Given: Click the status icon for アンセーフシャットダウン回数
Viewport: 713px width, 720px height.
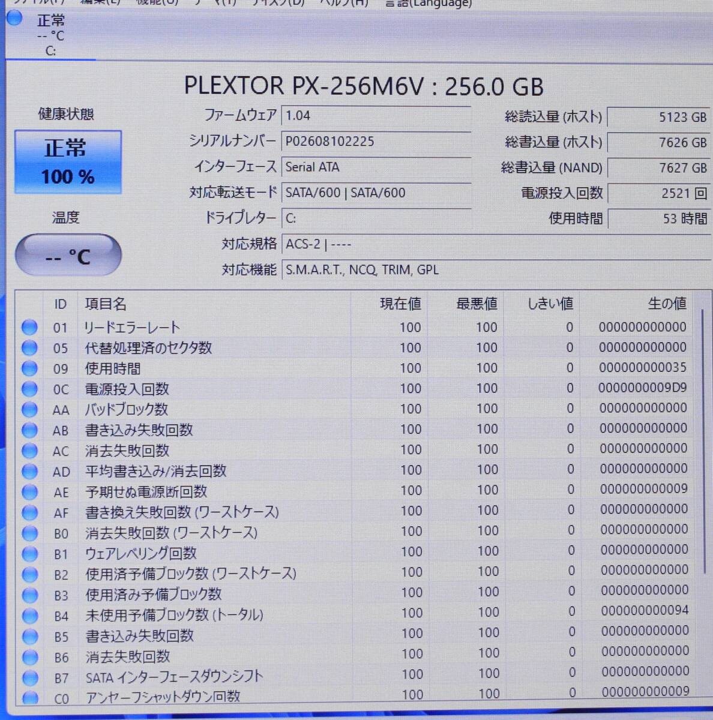Looking at the screenshot, I should tap(29, 696).
